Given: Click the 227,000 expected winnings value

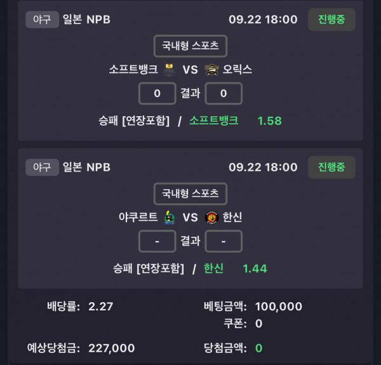Looking at the screenshot, I should (110, 348).
